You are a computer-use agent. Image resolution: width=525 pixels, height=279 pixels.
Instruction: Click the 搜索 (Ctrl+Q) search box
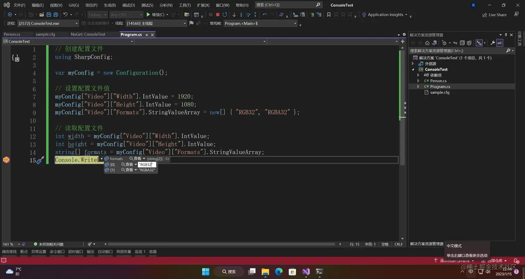pyautogui.click(x=289, y=5)
